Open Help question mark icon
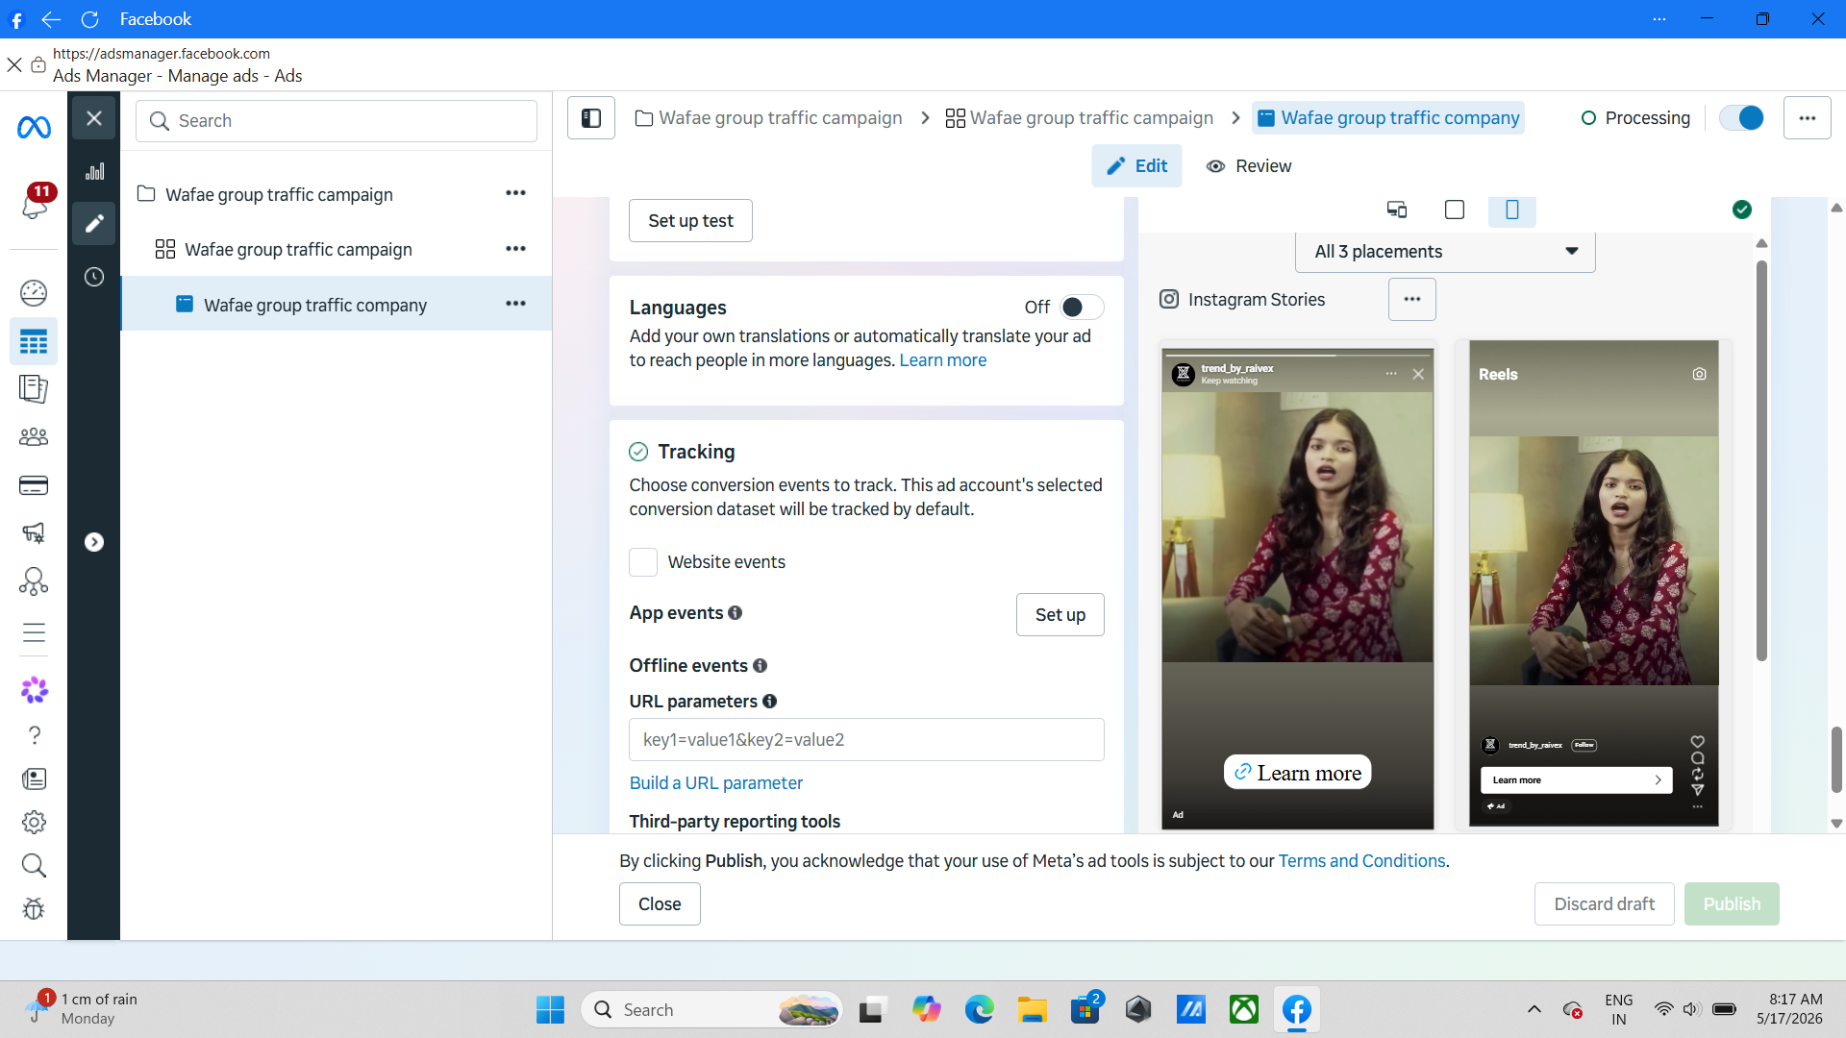This screenshot has width=1846, height=1038. click(x=34, y=735)
